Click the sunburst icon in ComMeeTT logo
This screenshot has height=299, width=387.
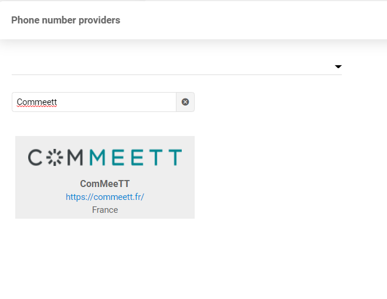pos(55,157)
